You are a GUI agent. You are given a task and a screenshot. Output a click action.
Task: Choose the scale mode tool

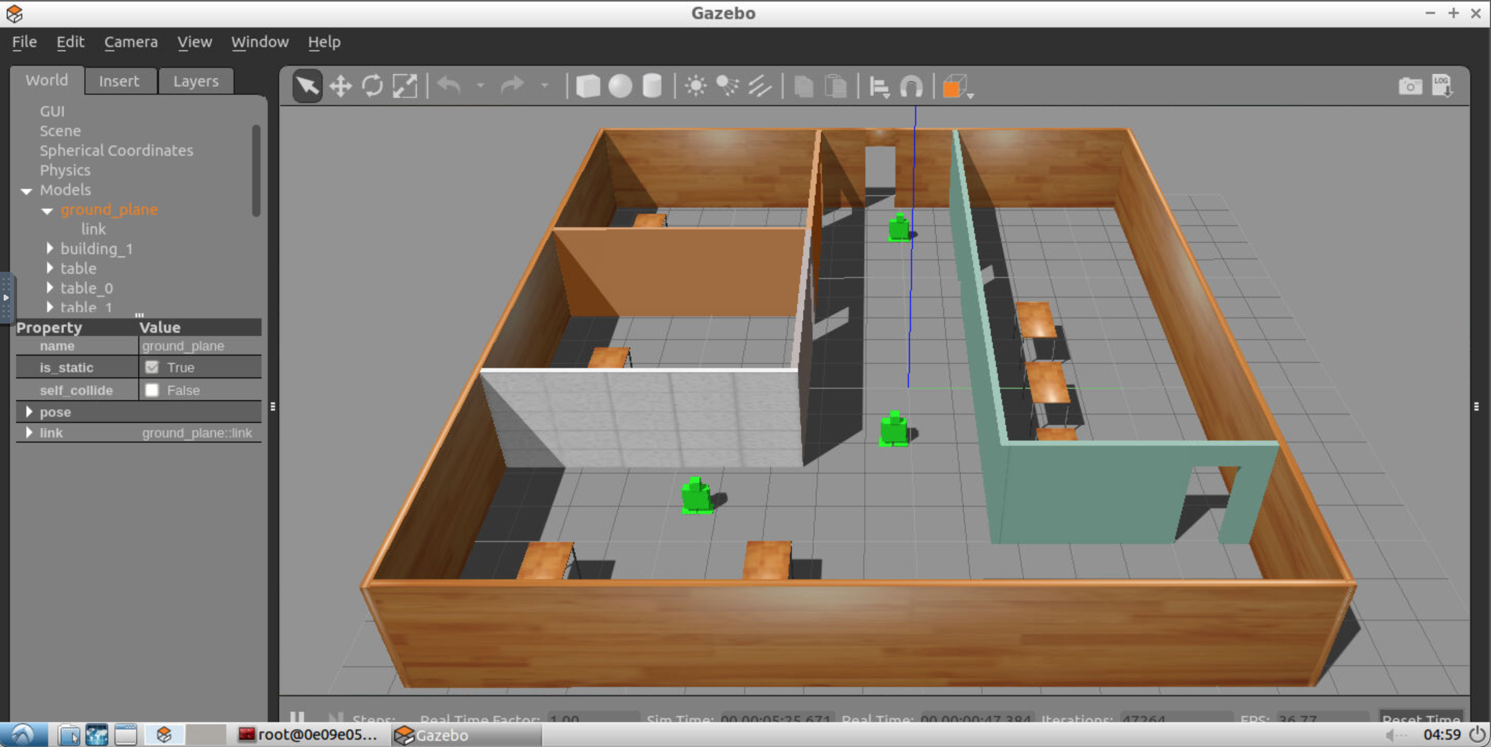[404, 87]
